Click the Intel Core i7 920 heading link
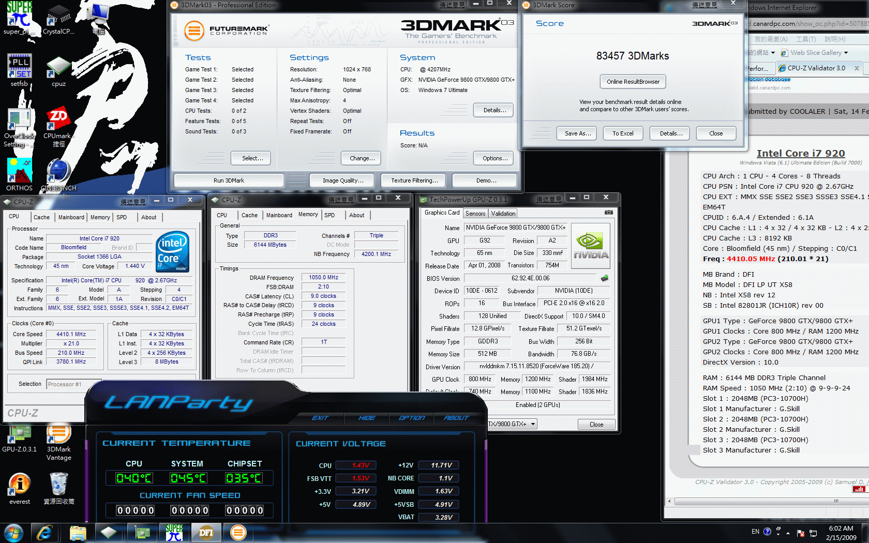This screenshot has height=543, width=869. [x=801, y=153]
